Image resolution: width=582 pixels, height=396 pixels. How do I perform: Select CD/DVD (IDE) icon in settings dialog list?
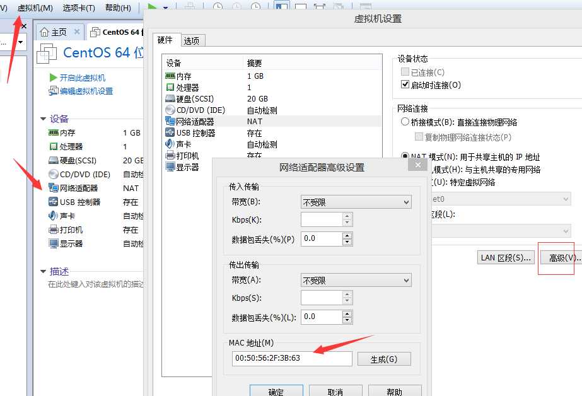170,110
